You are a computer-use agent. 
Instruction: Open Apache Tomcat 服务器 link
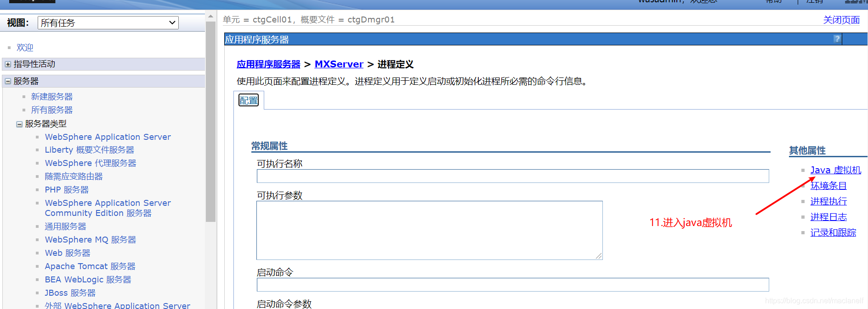(x=90, y=266)
